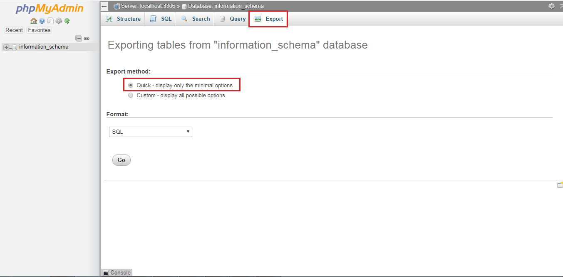Click the page settings expander icon below Go
The image size is (563, 277).
point(560,184)
